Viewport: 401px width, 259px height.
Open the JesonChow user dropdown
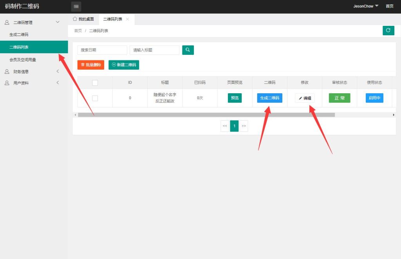pos(366,6)
